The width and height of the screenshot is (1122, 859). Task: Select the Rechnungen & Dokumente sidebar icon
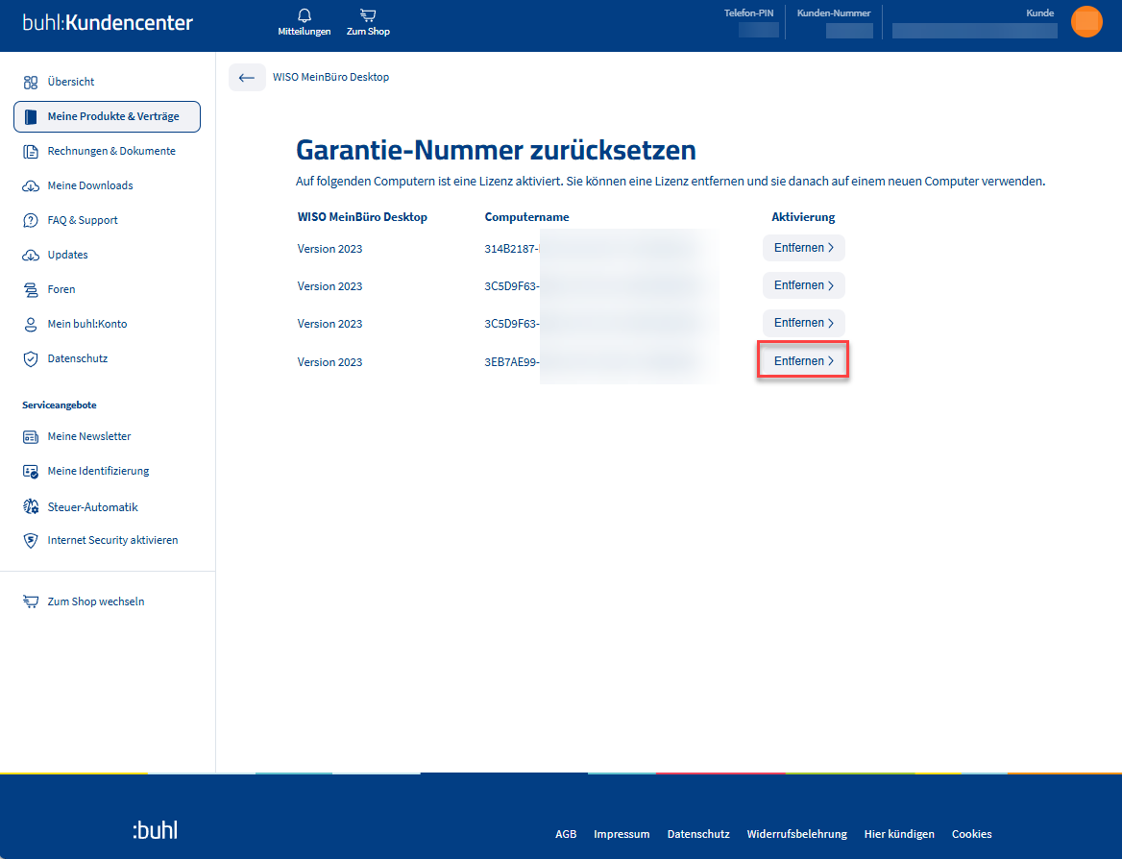(x=31, y=151)
